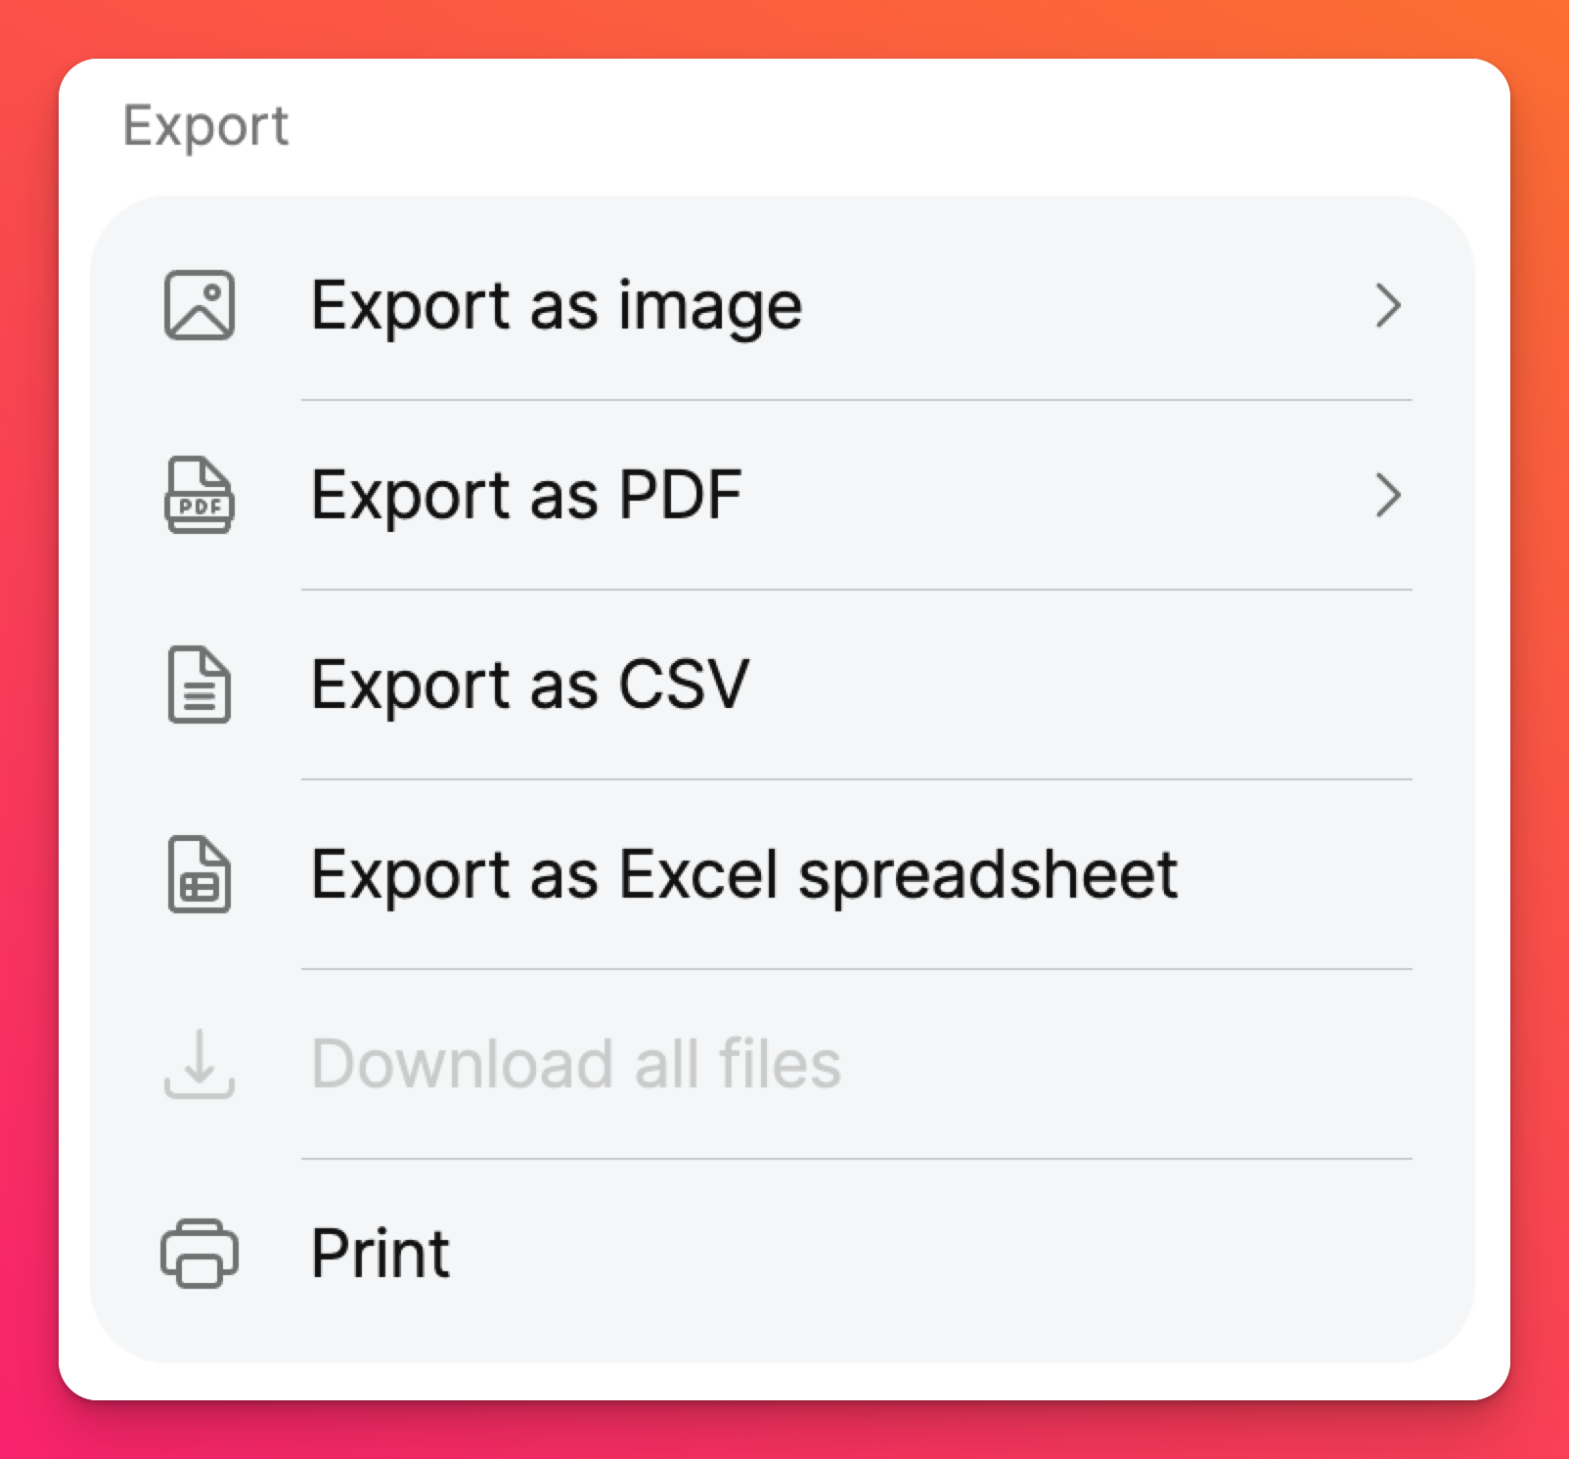This screenshot has width=1569, height=1459.
Task: Select the Print option
Action: 381,1254
